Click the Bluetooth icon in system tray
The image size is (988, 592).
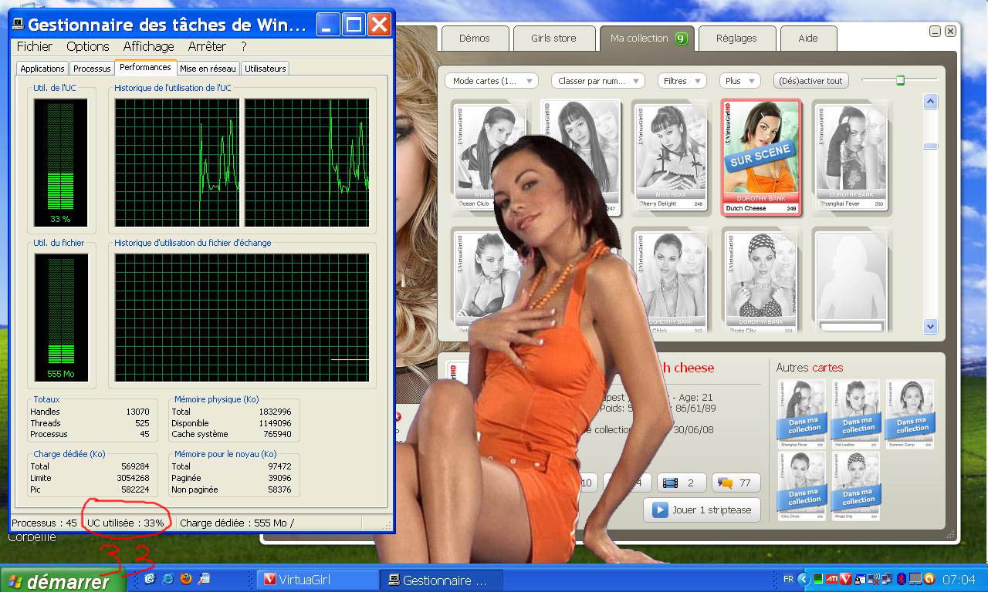900,579
